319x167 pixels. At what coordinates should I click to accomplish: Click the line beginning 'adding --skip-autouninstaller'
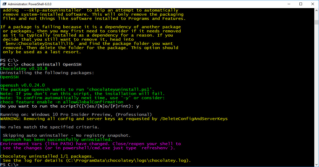coord(91,10)
